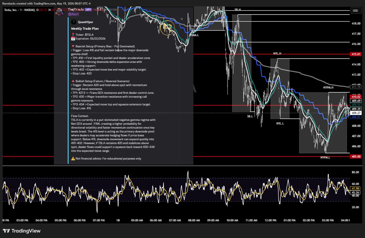
Task: Click the 416.00 price axis tick
Action: pyautogui.click(x=356, y=44)
